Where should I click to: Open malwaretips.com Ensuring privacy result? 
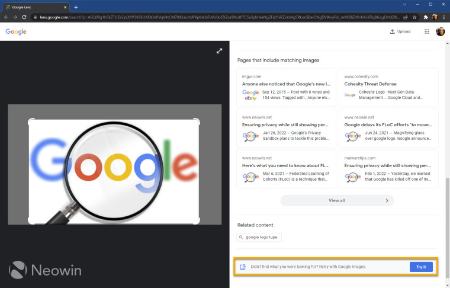[388, 169]
